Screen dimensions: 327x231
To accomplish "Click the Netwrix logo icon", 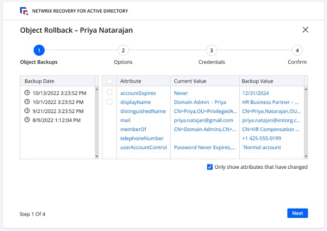I will [x=23, y=10].
